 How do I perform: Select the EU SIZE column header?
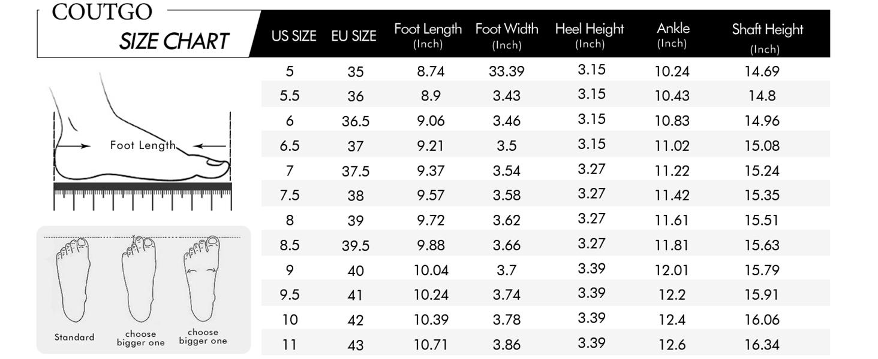point(354,36)
